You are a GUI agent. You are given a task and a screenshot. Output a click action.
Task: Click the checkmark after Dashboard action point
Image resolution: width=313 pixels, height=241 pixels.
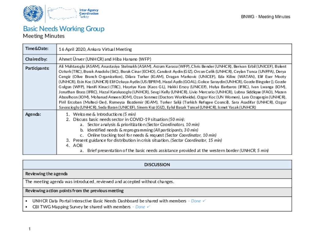tap(204, 201)
